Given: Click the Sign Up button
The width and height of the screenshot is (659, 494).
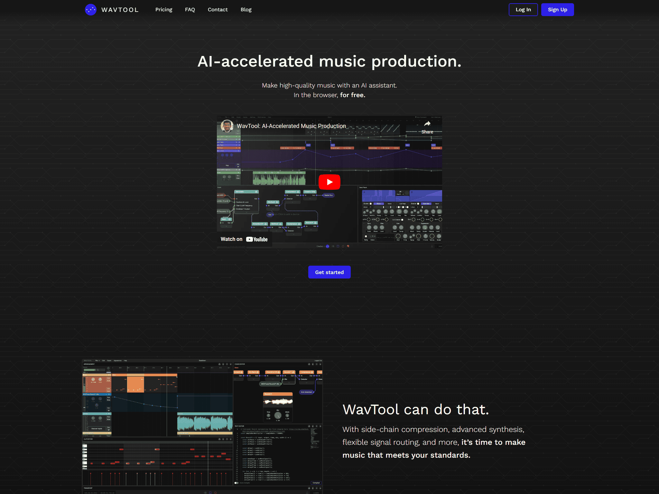Looking at the screenshot, I should (558, 10).
